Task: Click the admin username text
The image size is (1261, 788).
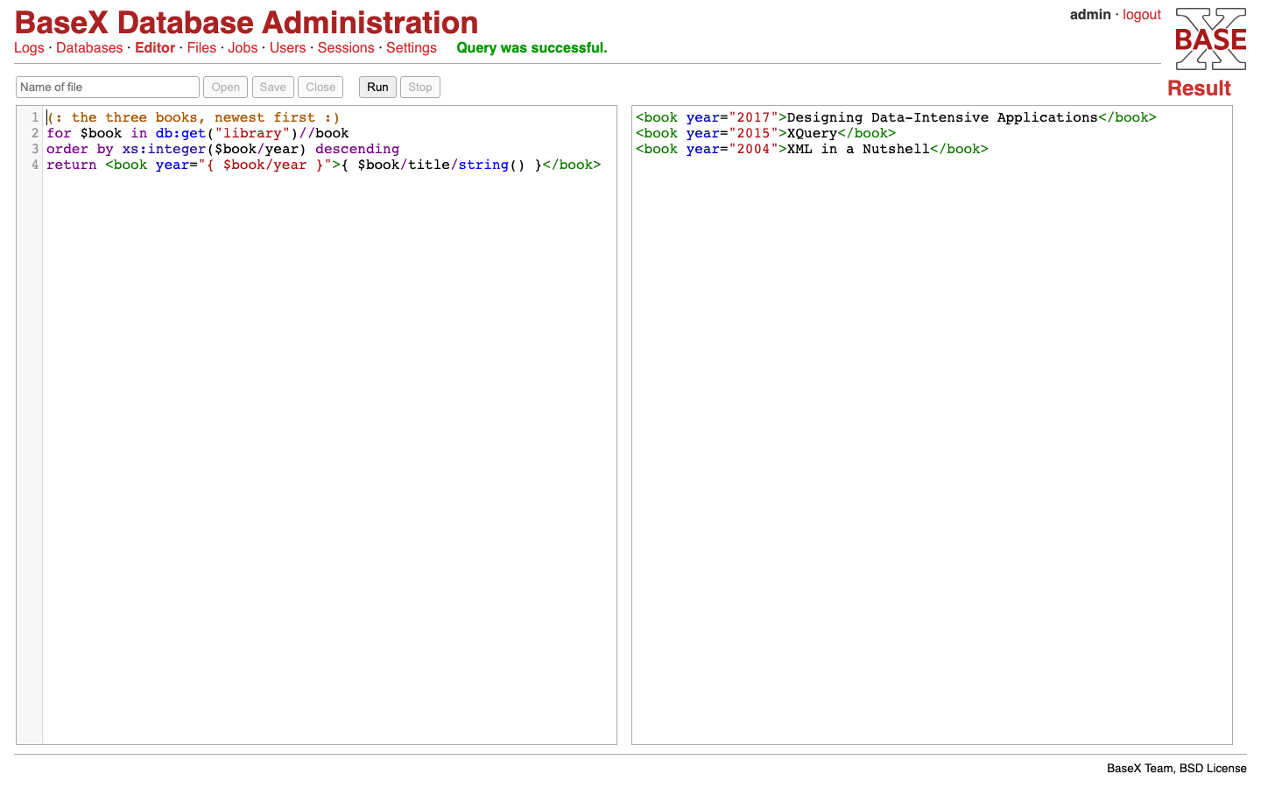Action: pyautogui.click(x=1090, y=15)
